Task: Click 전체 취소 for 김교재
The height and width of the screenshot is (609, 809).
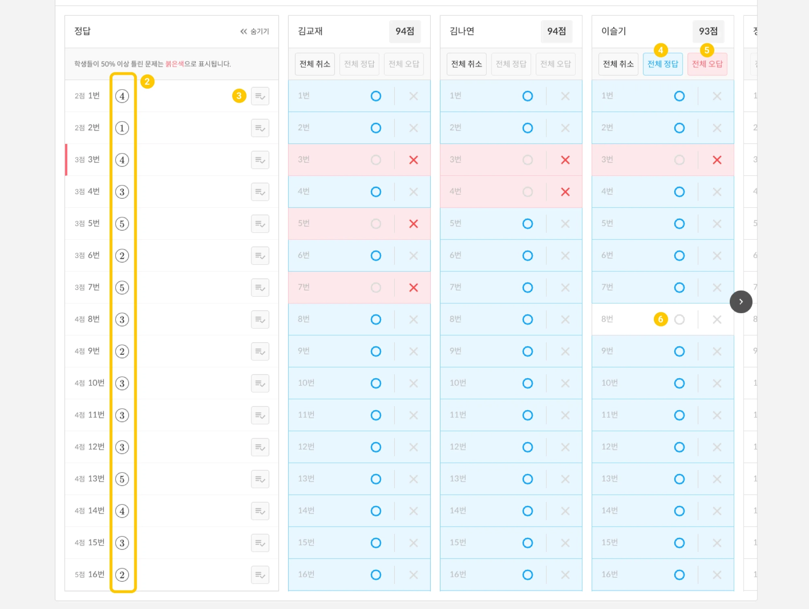Action: click(x=315, y=64)
